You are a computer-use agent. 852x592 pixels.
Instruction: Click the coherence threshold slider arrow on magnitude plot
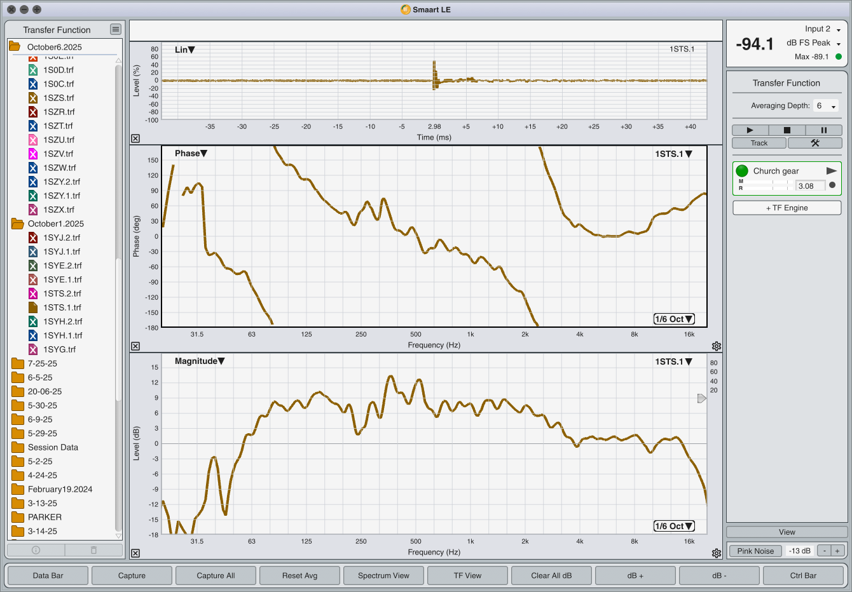[701, 398]
